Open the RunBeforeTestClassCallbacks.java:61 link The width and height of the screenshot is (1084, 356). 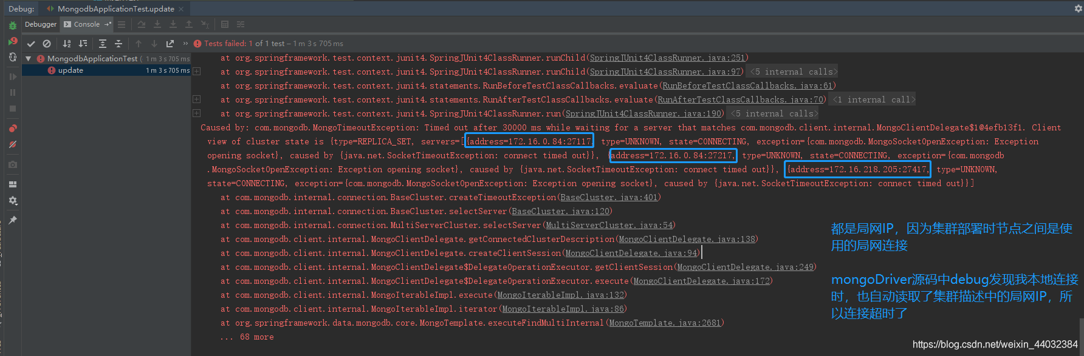tap(747, 86)
